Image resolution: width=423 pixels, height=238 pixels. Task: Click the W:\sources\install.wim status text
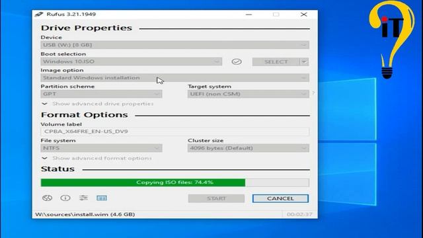pos(85,214)
